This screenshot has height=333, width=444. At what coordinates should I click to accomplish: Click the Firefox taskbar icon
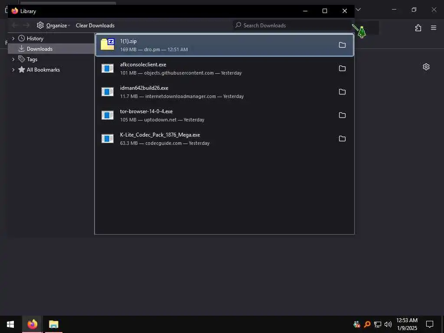pyautogui.click(x=32, y=324)
